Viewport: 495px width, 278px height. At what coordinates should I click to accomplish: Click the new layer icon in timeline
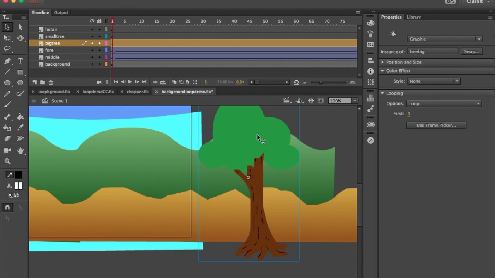[x=35, y=82]
